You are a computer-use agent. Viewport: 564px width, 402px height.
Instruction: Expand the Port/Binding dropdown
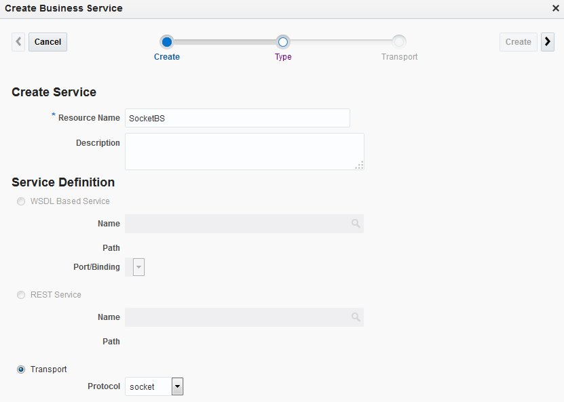tap(138, 267)
